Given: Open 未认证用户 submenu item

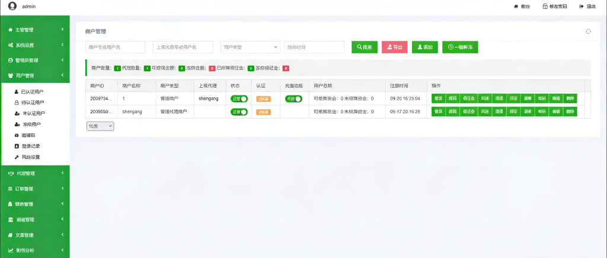Looking at the screenshot, I should coord(33,113).
